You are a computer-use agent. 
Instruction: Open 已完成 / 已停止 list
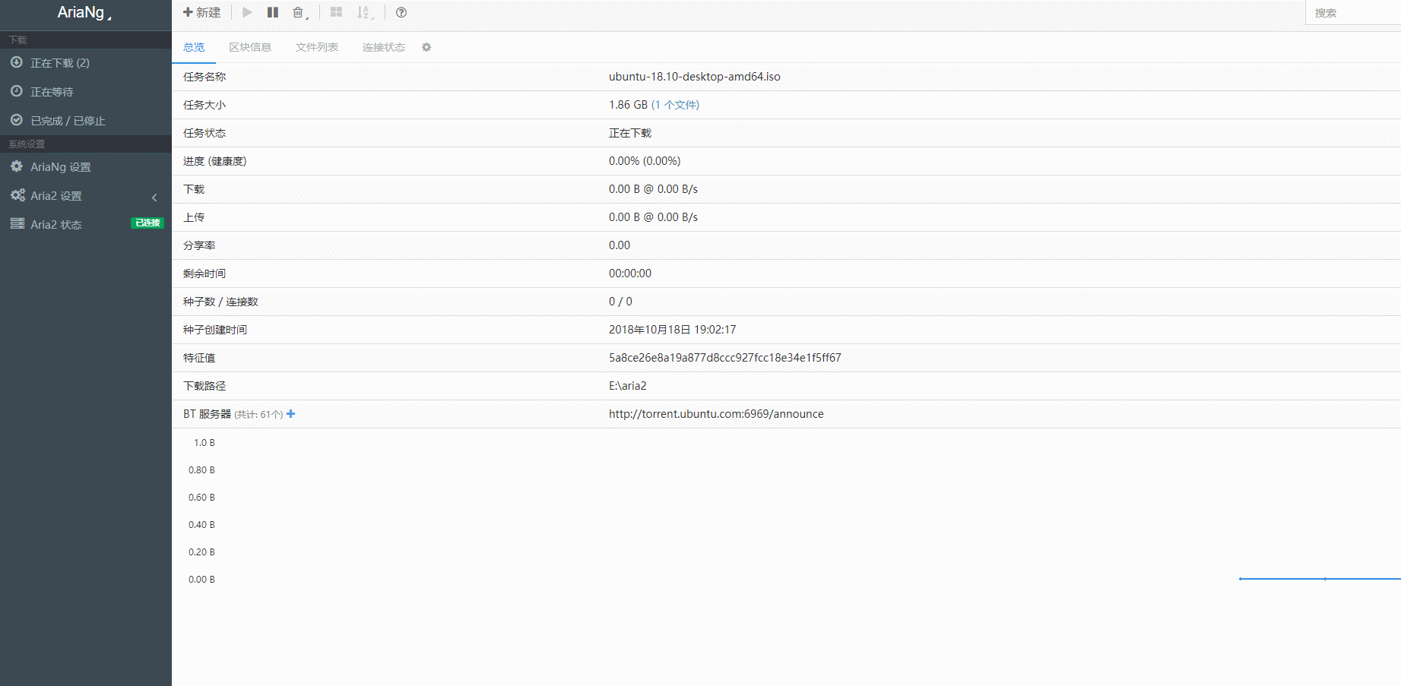coord(68,121)
